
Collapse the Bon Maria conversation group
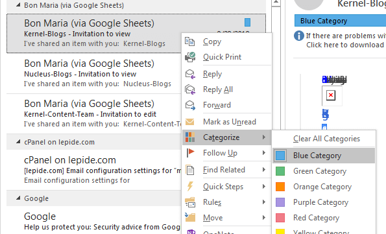18,5
